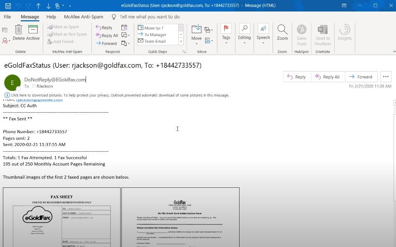This screenshot has width=396, height=247.
Task: Click the text 195 out of 250 Monthly Account Pages Remaining
Action: [54, 164]
